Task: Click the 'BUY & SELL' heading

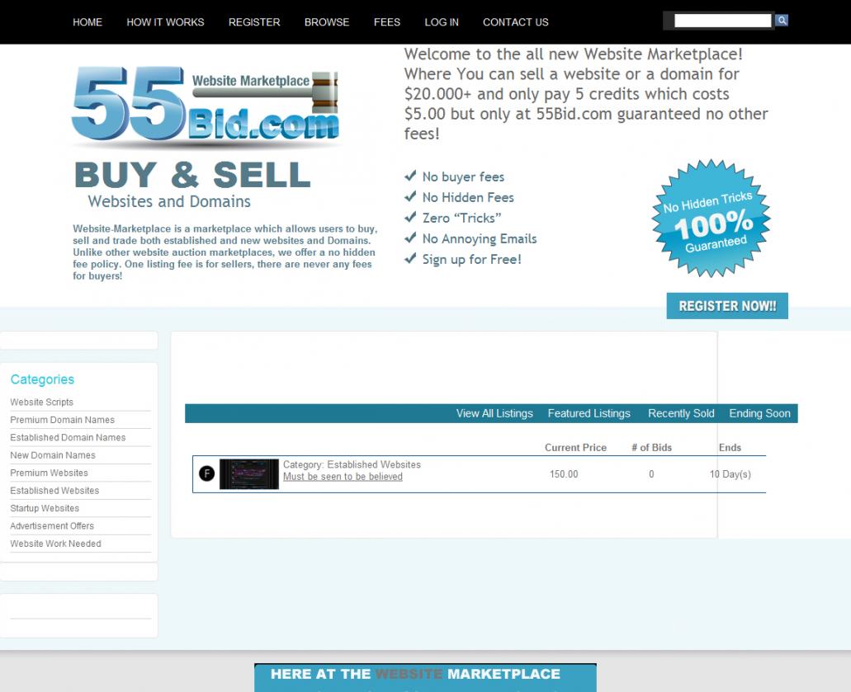Action: [192, 175]
